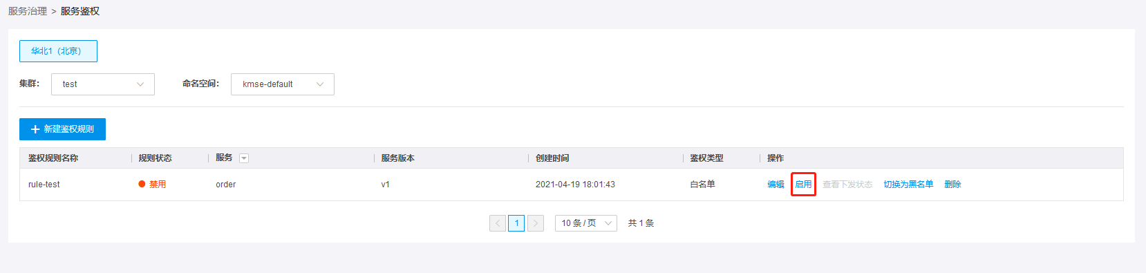Click 服务治理 in the breadcrumb

(28, 11)
